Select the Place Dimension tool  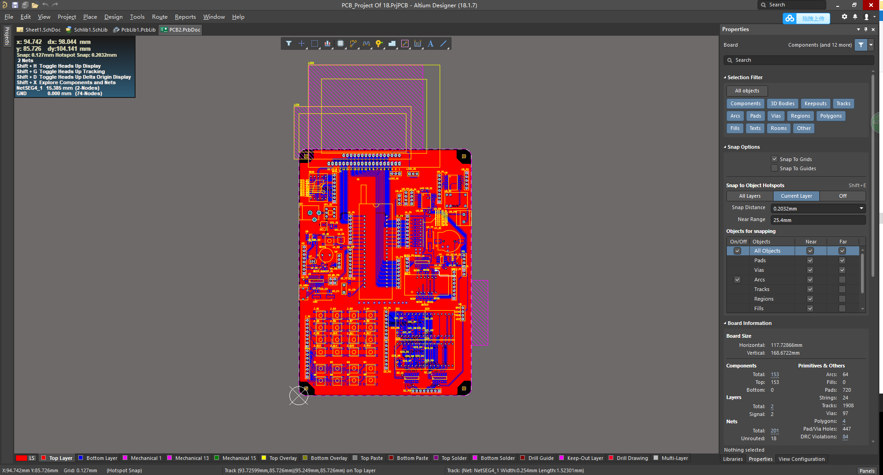coord(417,43)
